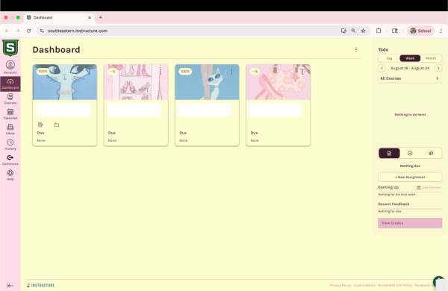
Task: Open options menu on the pink shoe closet card
Action: coord(161,72)
